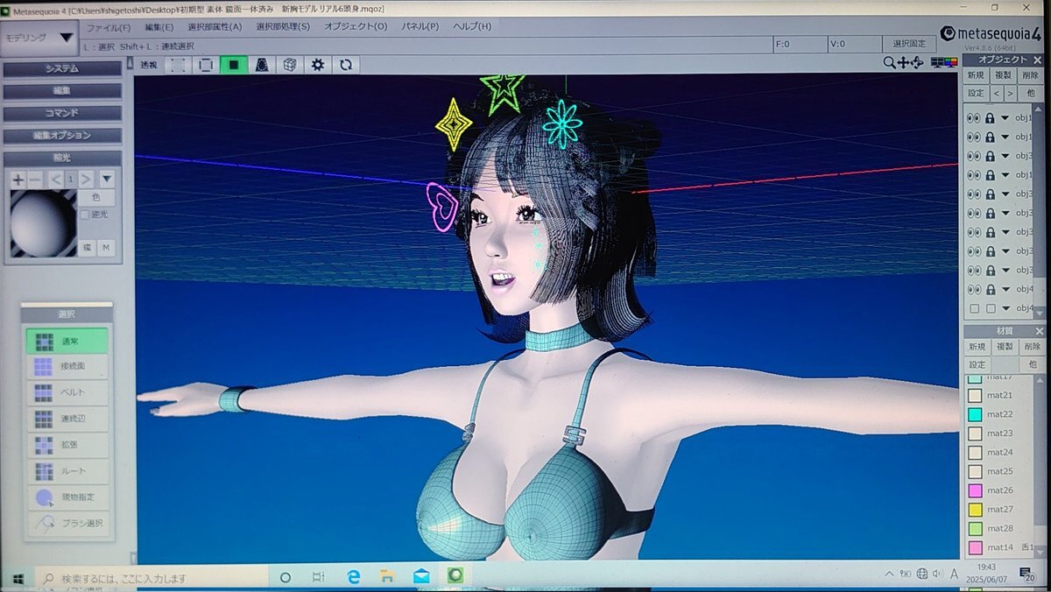Click 削除 in the オブジェクト panel
Screen dimensions: 1051x592
(1031, 75)
